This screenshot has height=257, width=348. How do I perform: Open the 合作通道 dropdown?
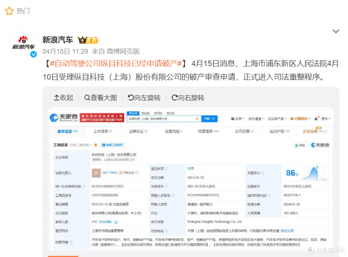[256, 119]
